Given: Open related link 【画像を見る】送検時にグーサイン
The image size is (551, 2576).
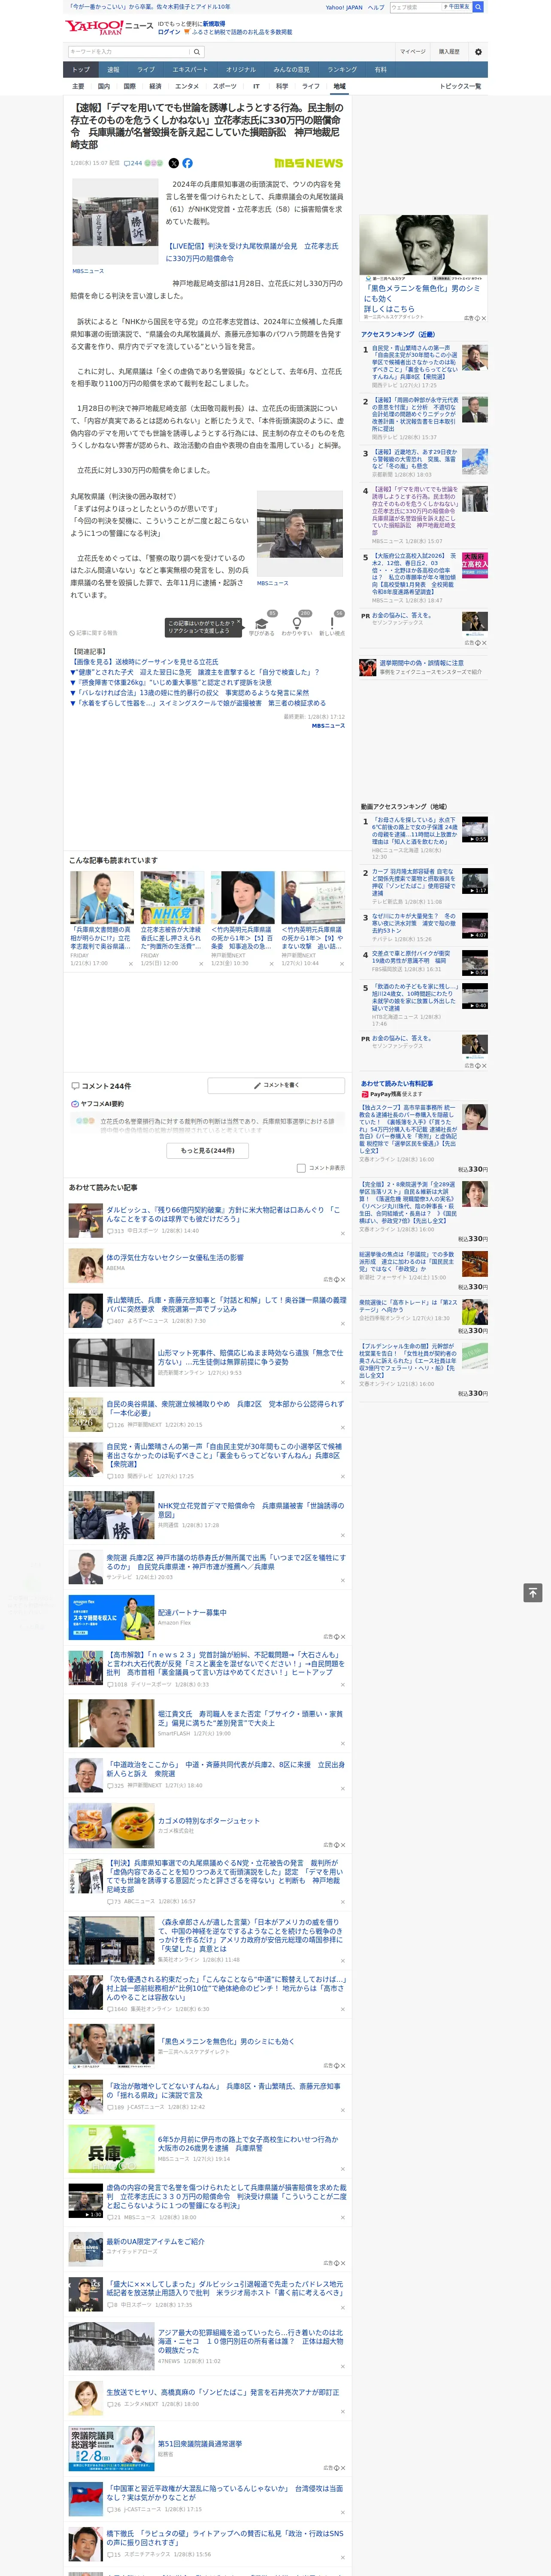Looking at the screenshot, I should [144, 662].
